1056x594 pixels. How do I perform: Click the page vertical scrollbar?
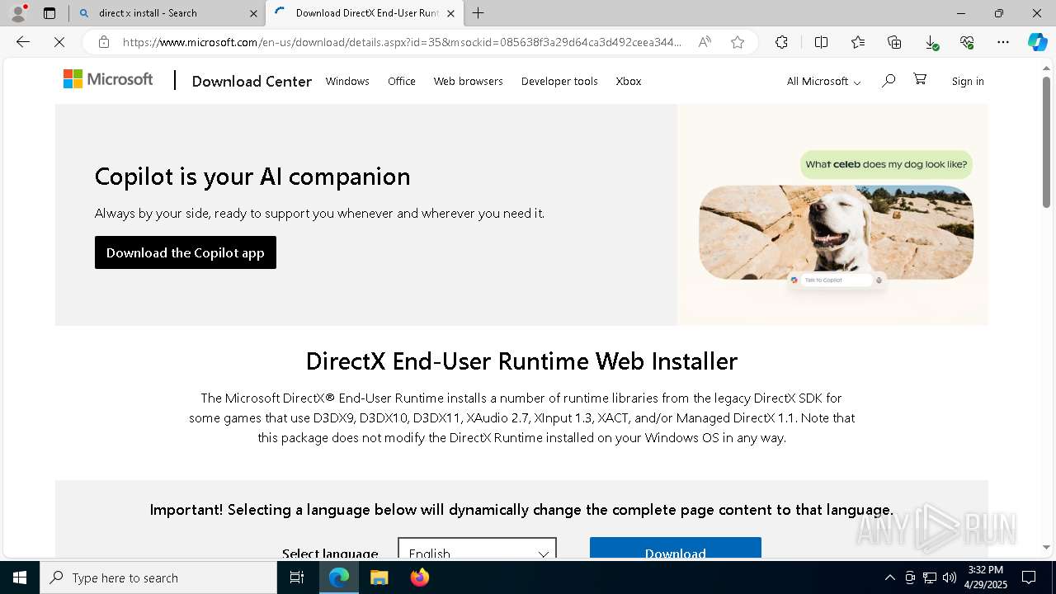pyautogui.click(x=1046, y=140)
